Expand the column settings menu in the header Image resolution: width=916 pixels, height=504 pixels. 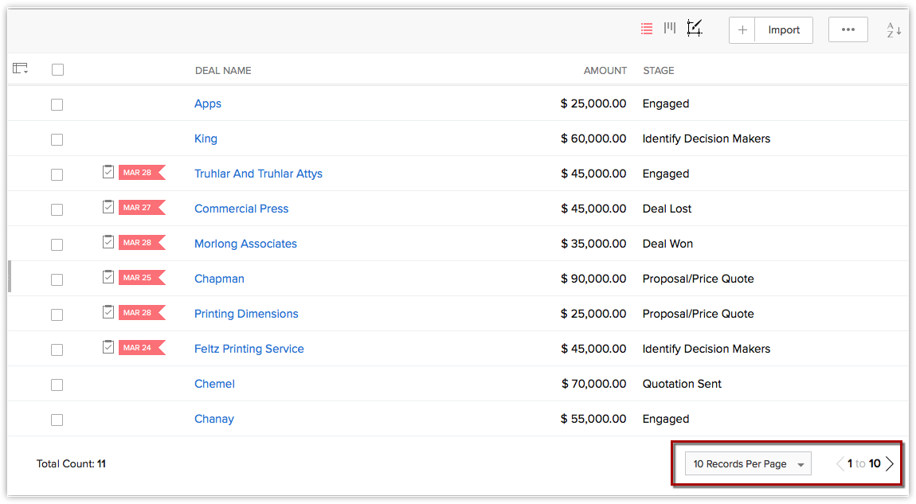(21, 69)
